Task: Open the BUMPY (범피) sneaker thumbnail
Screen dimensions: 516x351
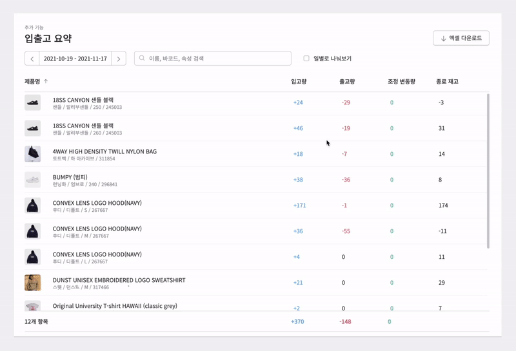Action: pos(32,180)
